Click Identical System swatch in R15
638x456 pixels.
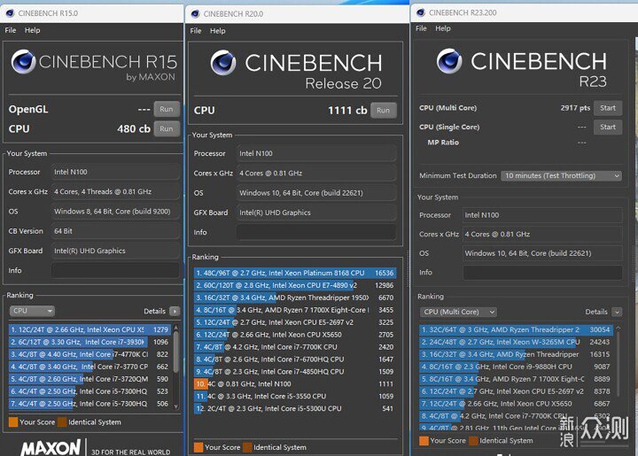[62, 421]
